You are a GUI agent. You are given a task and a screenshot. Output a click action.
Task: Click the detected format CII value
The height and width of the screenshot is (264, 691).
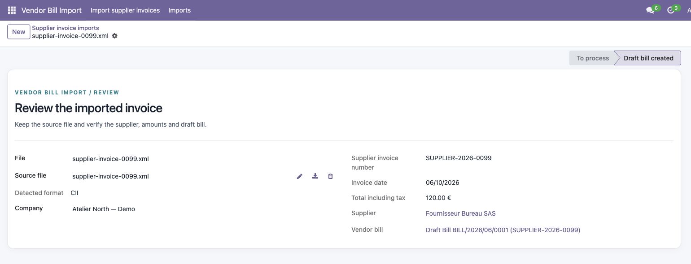point(74,193)
